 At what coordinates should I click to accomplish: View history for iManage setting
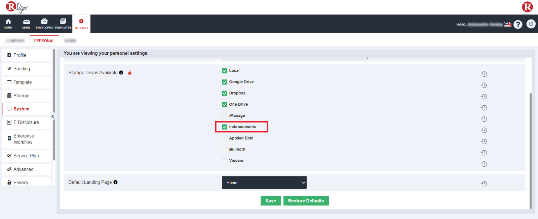[484, 119]
